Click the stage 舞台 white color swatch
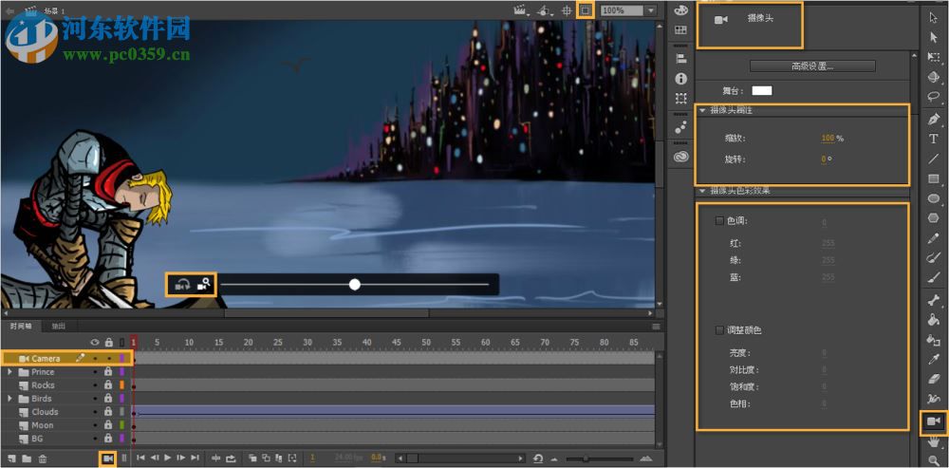 (x=762, y=90)
